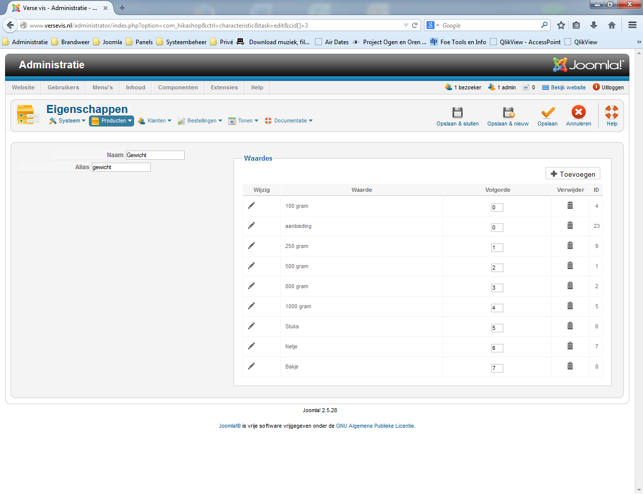
Task: Remove 800 gram using its trash icon
Action: click(x=570, y=286)
